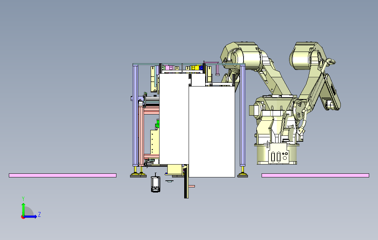Image resolution: width=378 pixels, height=240 pixels.
Task: Select the robot's cylindrical base
Action: [262, 155]
